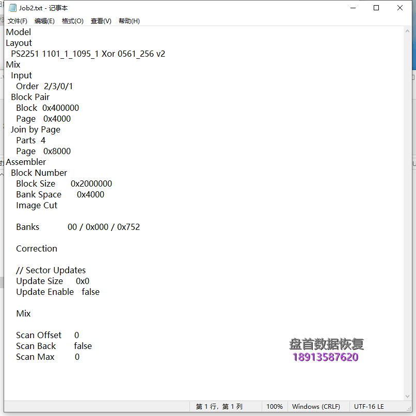Place cursor on Update Enable false line
Image resolution: width=416 pixels, height=416 pixels.
point(58,292)
